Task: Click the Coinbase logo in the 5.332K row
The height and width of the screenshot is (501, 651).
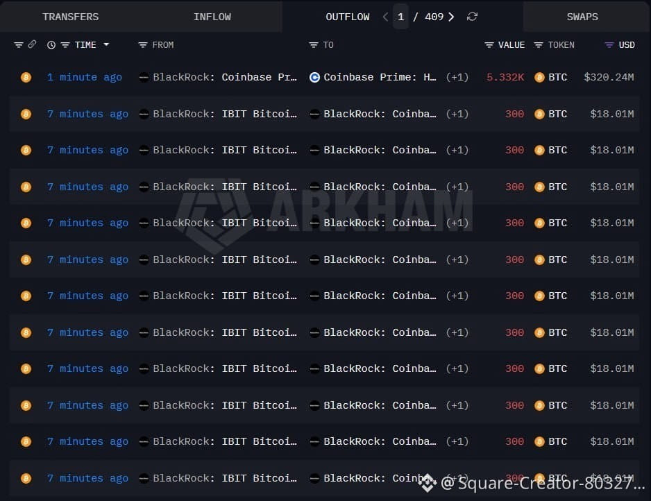Action: point(314,77)
